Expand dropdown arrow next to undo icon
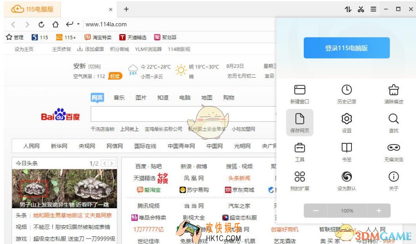 point(78,24)
